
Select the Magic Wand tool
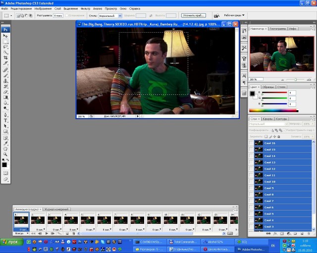pyautogui.click(x=5, y=52)
